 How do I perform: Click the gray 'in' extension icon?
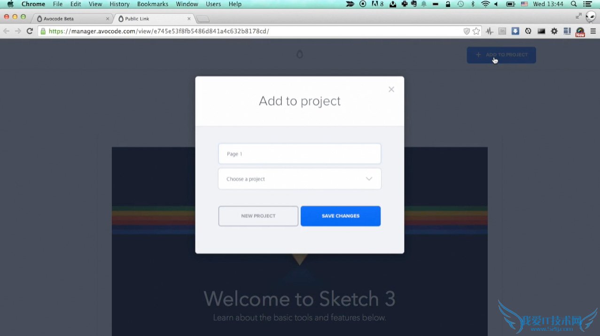[x=502, y=31]
